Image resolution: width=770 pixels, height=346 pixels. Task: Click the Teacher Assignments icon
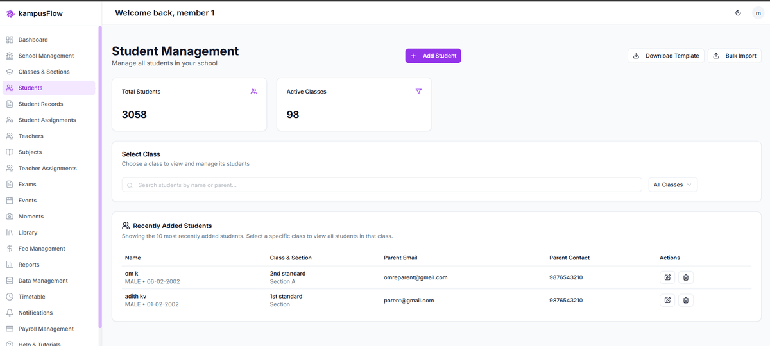point(10,168)
